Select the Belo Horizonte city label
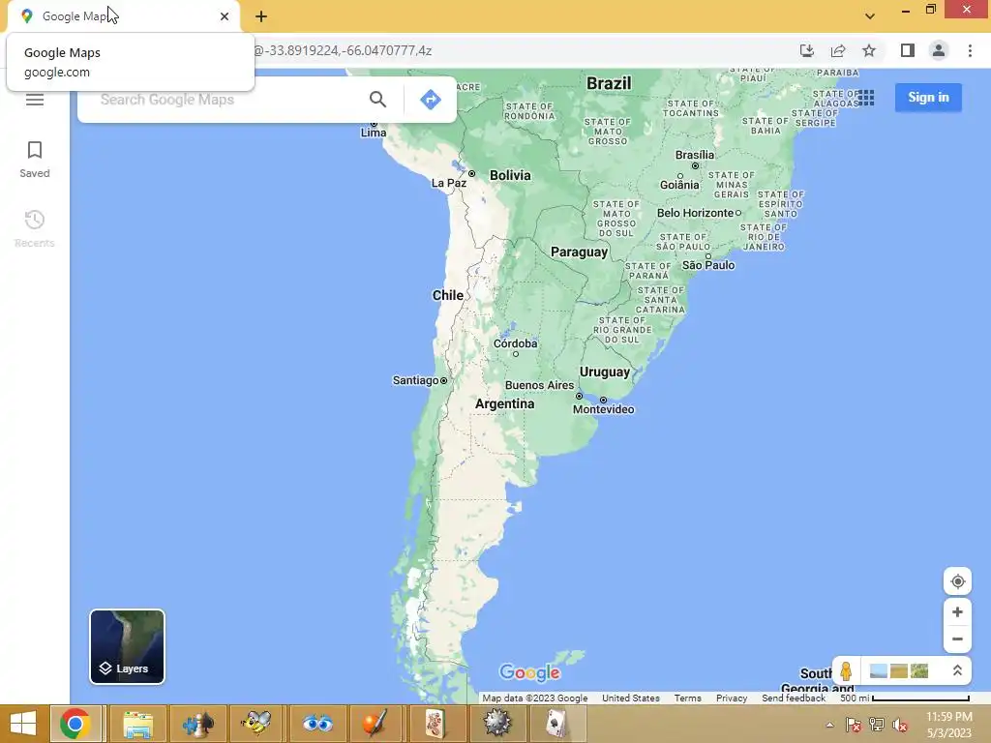This screenshot has width=991, height=743. coord(695,213)
